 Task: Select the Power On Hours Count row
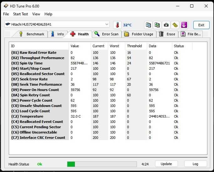[102, 90]
